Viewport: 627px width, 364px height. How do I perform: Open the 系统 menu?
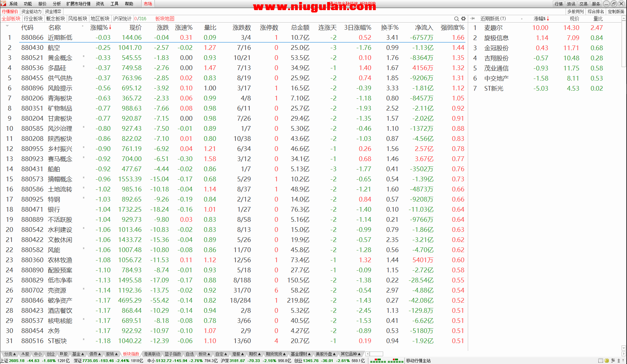pos(13,4)
